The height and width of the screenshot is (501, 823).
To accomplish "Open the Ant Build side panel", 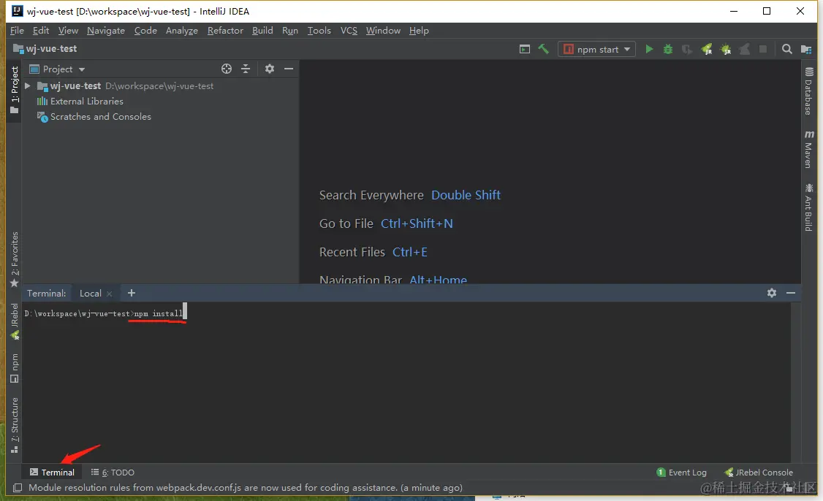I will (x=808, y=207).
